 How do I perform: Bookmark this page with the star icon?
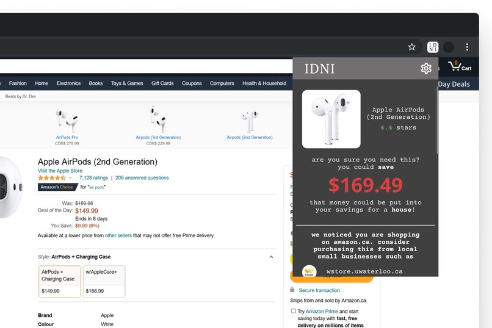coord(411,47)
